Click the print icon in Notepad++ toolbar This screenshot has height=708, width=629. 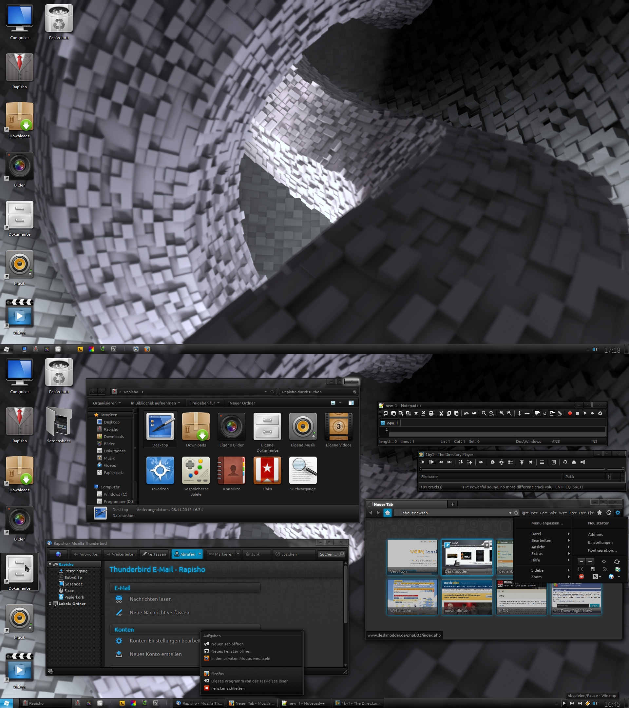click(x=431, y=413)
